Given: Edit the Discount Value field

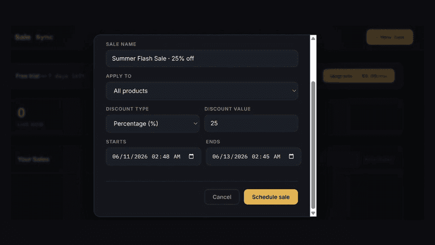Looking at the screenshot, I should click(x=251, y=124).
